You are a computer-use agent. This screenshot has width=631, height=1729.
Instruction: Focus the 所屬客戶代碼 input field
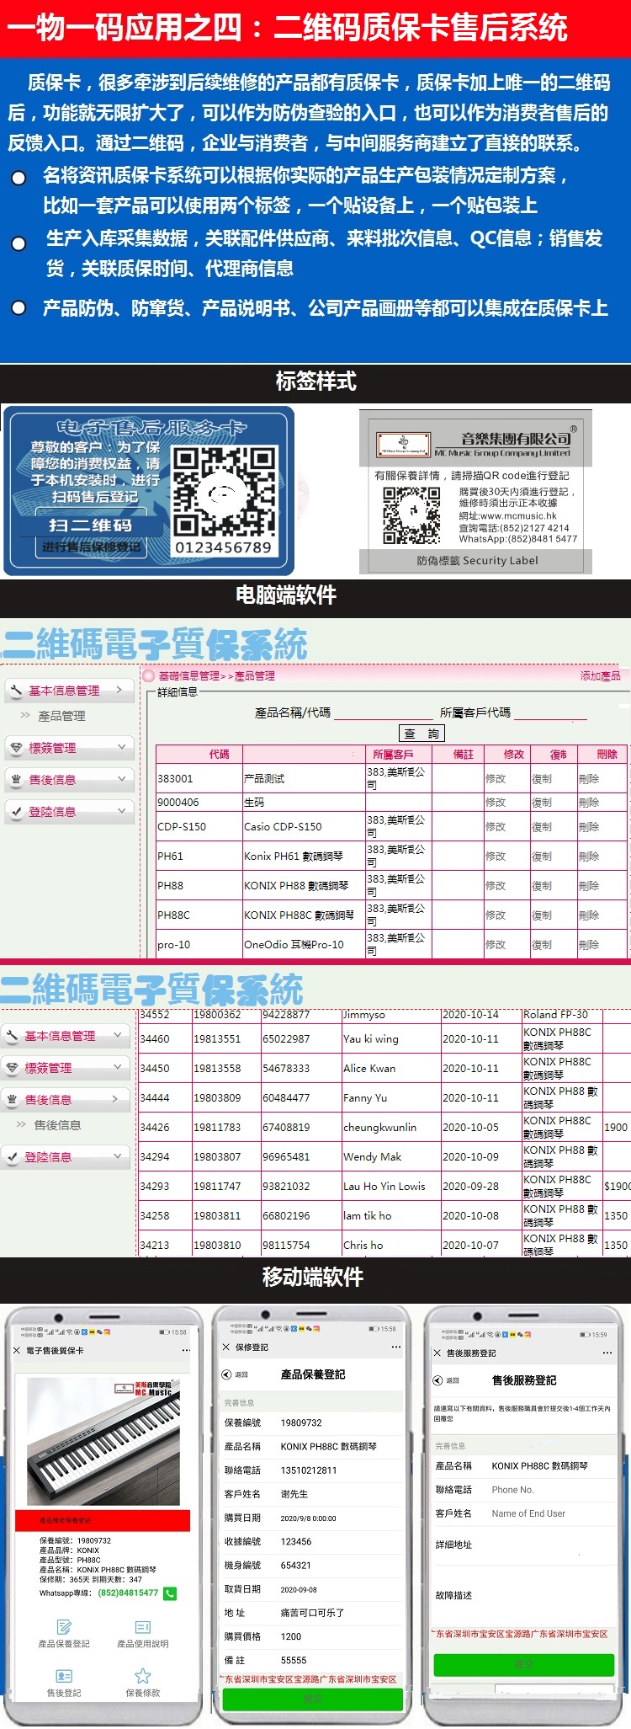(x=550, y=712)
